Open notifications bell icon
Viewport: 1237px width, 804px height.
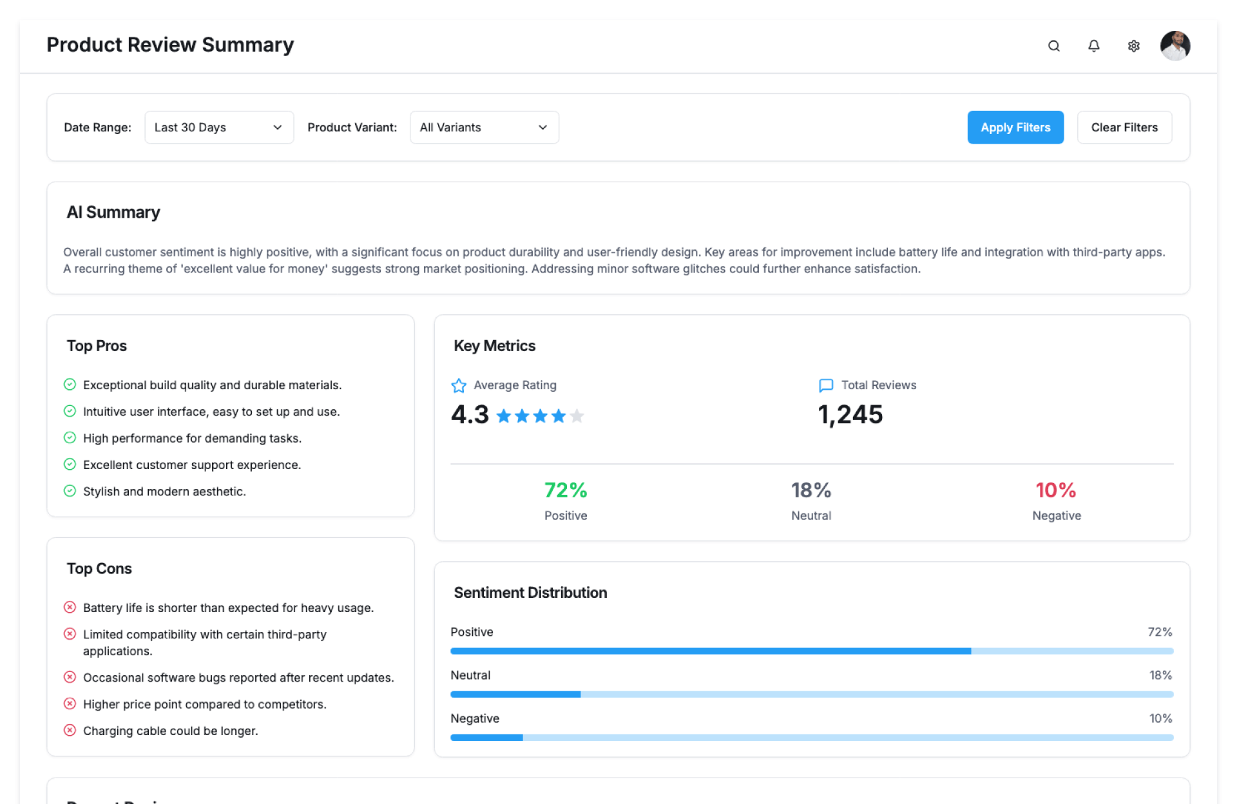1093,46
